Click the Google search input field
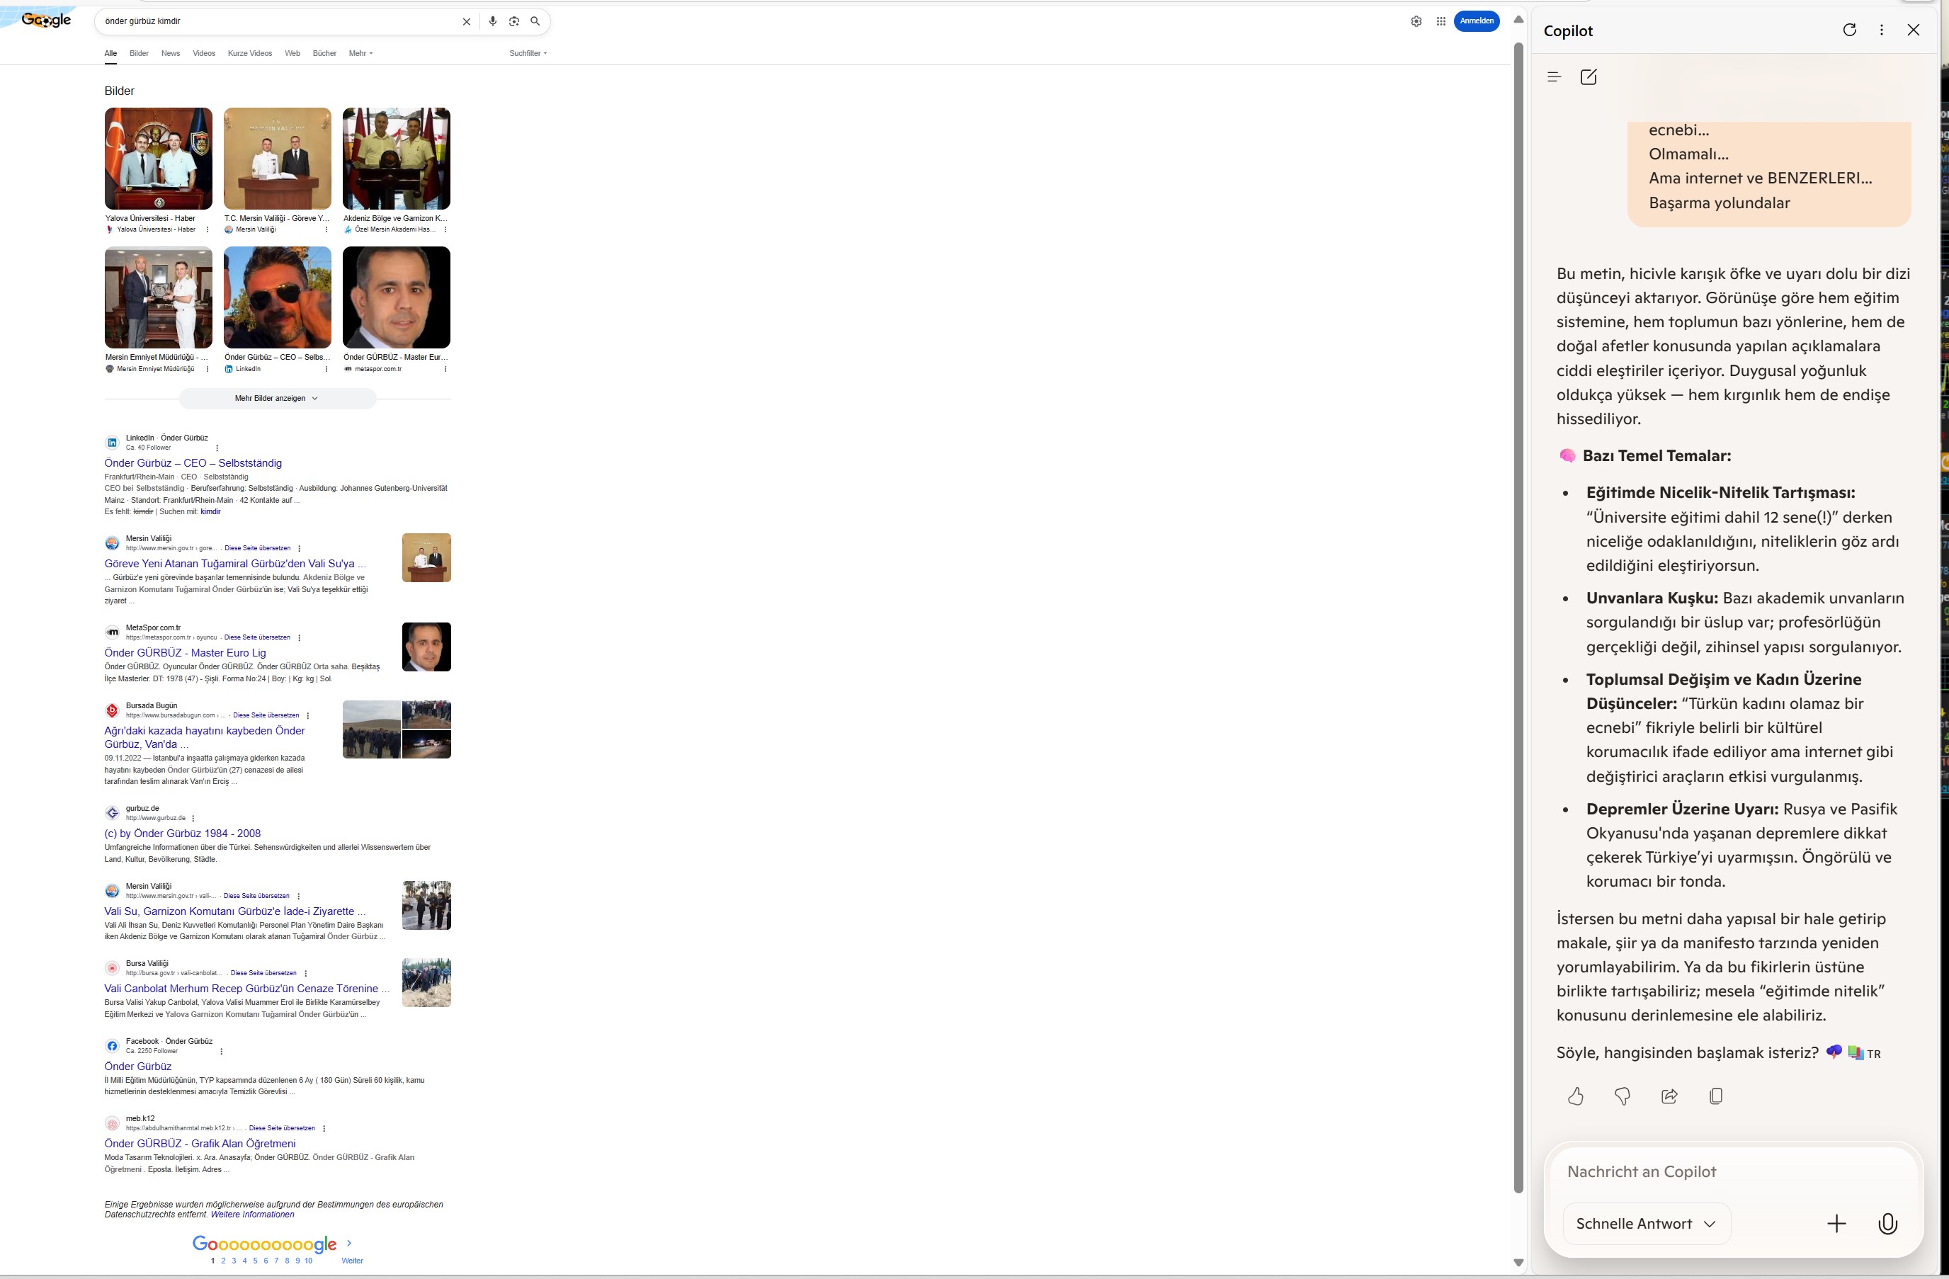Screen dimensions: 1949x1279 tap(278, 21)
